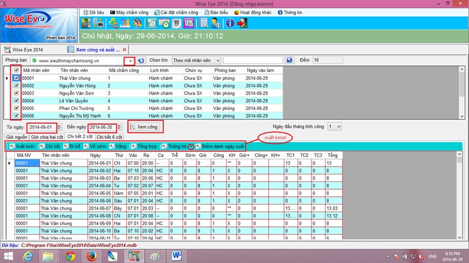The image size is (469, 263).
Task: Open the Theo mã nhân viên dropdown
Action: 218,60
